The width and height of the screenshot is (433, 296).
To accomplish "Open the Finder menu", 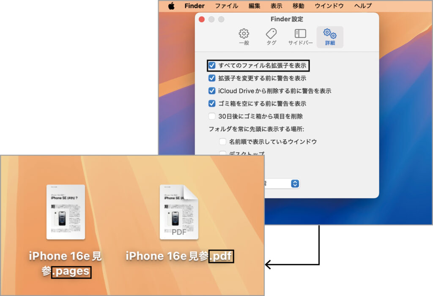I will [195, 6].
